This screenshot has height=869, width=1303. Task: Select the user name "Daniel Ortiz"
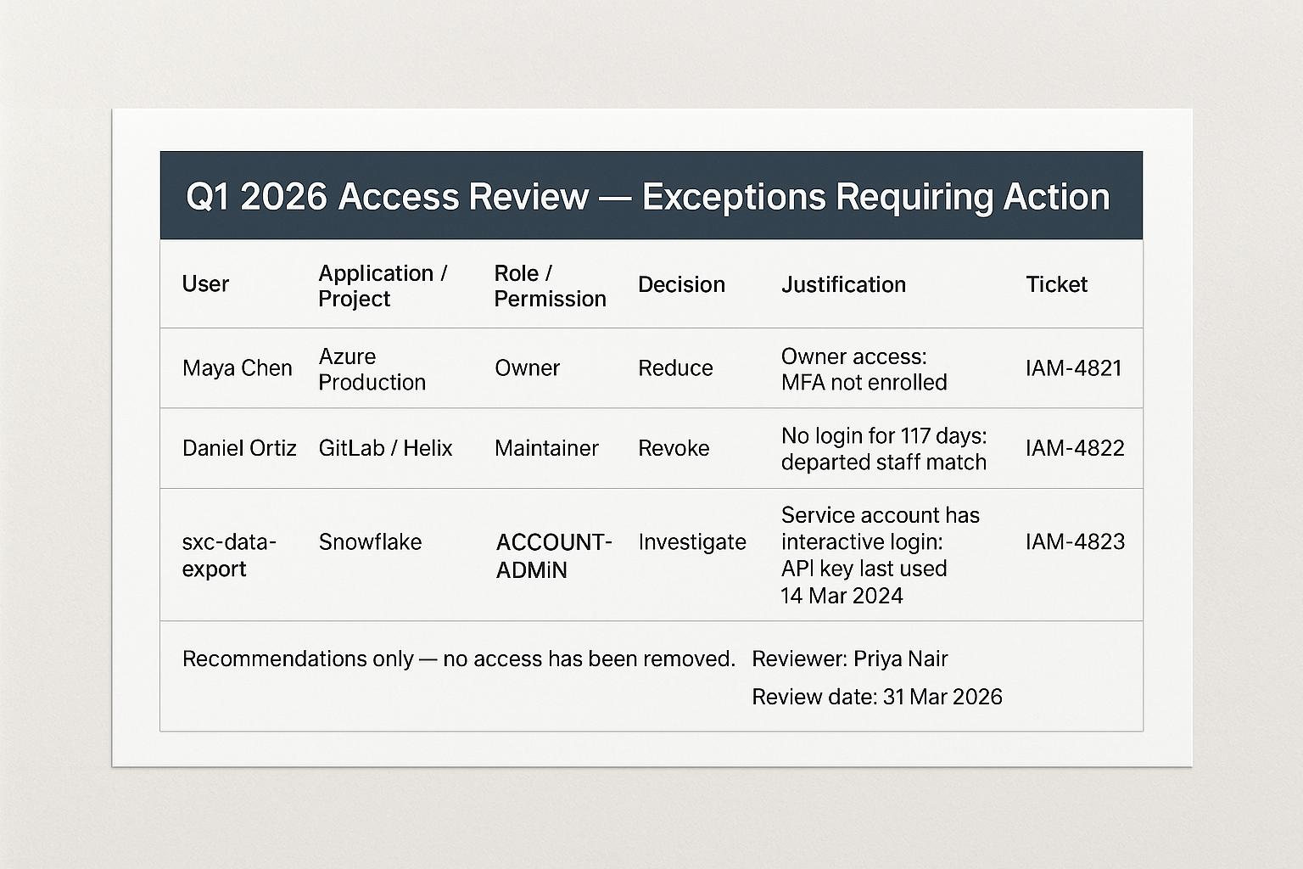click(239, 448)
